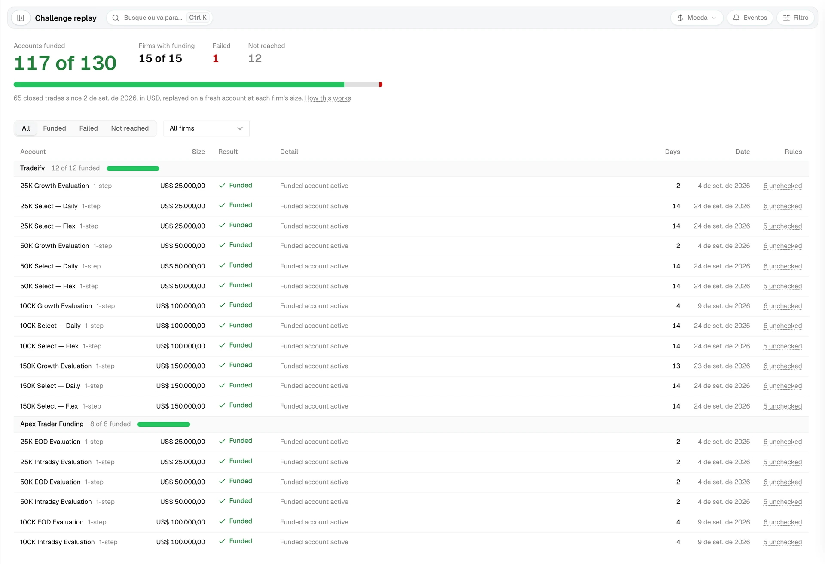The width and height of the screenshot is (825, 564).
Task: Sort by the Days column header
Action: coord(672,152)
